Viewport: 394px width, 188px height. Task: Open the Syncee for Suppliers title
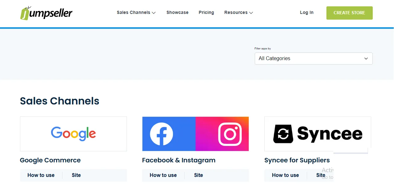(x=297, y=160)
